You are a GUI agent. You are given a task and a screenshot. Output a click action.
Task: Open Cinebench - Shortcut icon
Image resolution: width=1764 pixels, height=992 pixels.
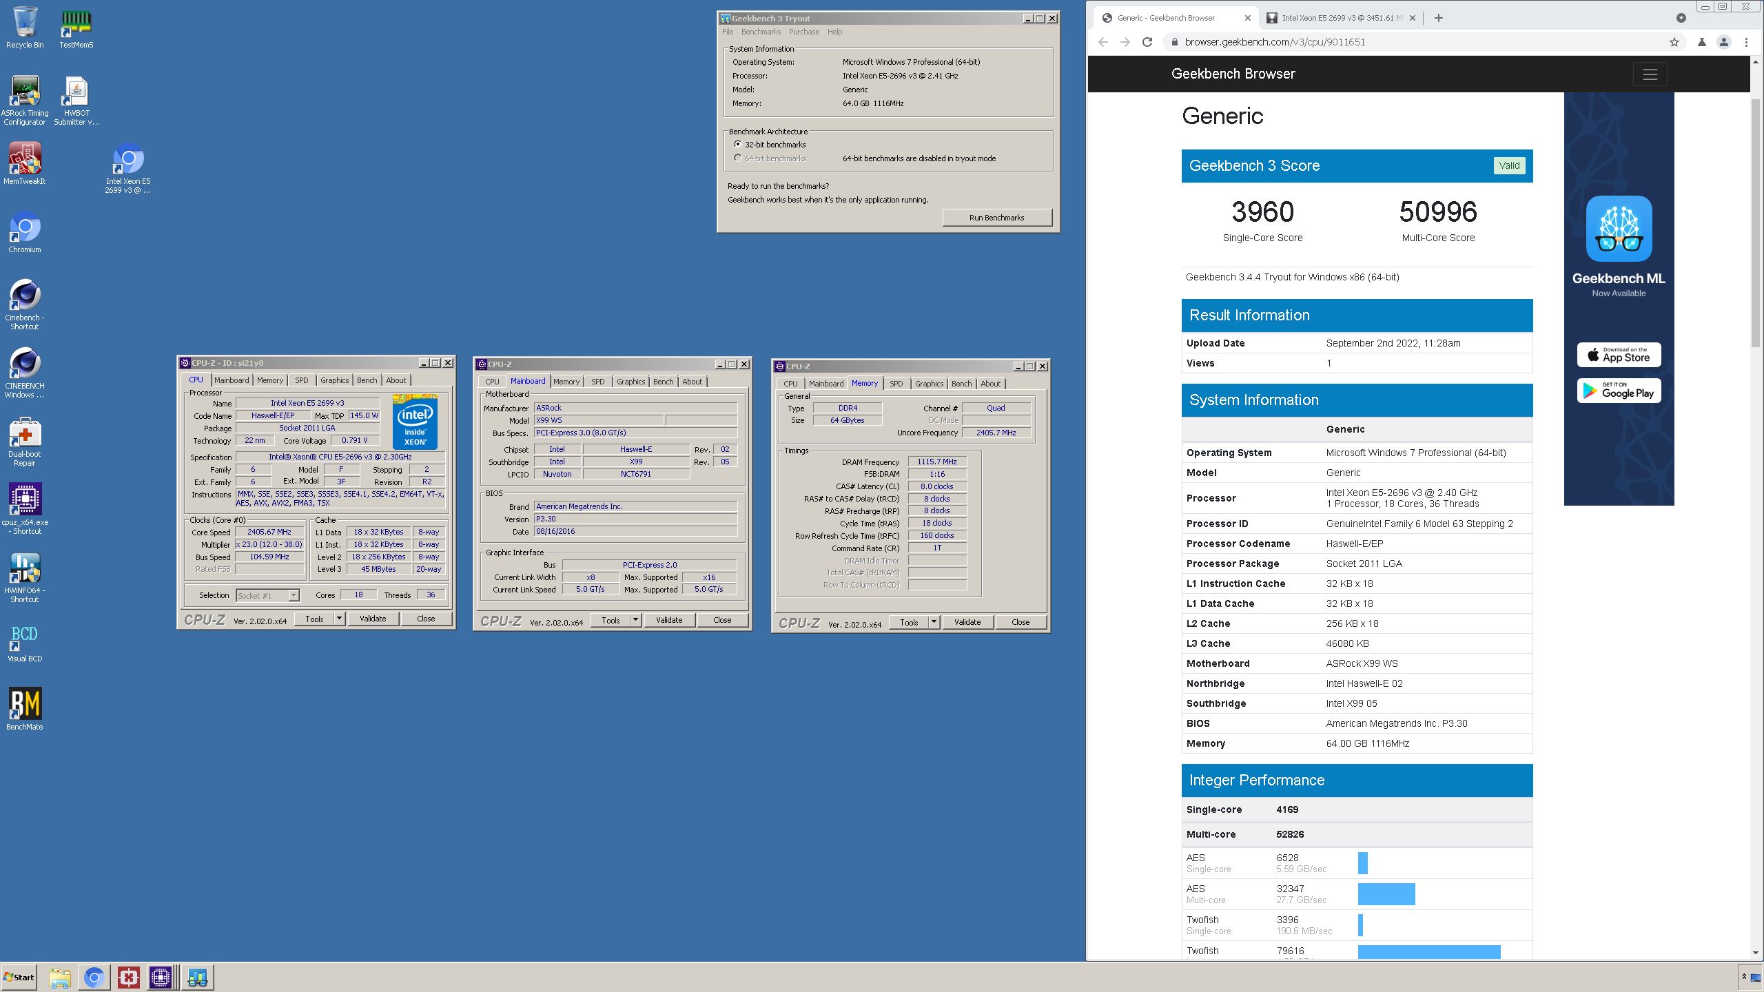click(x=25, y=304)
